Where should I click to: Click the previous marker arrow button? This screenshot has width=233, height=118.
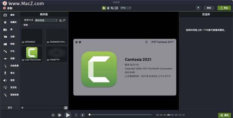76,115
